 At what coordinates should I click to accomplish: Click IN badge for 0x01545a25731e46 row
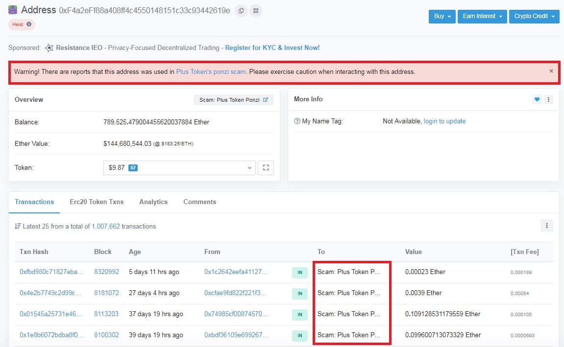[299, 315]
